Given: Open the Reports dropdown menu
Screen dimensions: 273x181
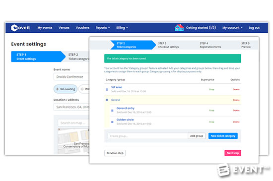Looking at the screenshot, I should [x=103, y=28].
